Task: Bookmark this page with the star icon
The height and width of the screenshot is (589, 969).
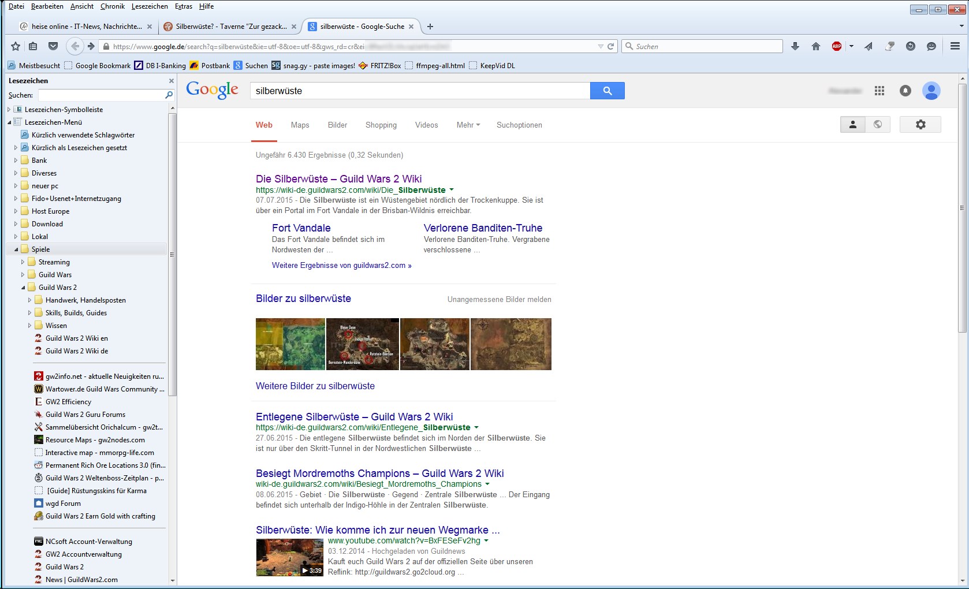Action: pyautogui.click(x=16, y=46)
